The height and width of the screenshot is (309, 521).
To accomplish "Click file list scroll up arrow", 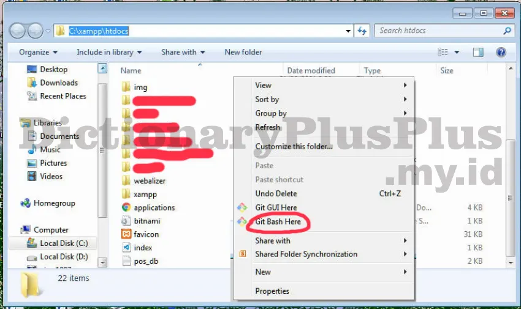I will pos(511,69).
